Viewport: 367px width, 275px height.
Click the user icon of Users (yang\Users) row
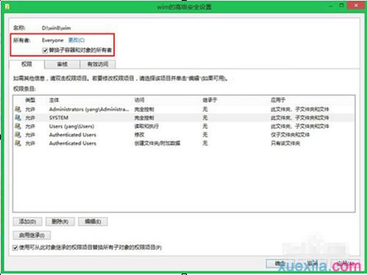pos(18,126)
